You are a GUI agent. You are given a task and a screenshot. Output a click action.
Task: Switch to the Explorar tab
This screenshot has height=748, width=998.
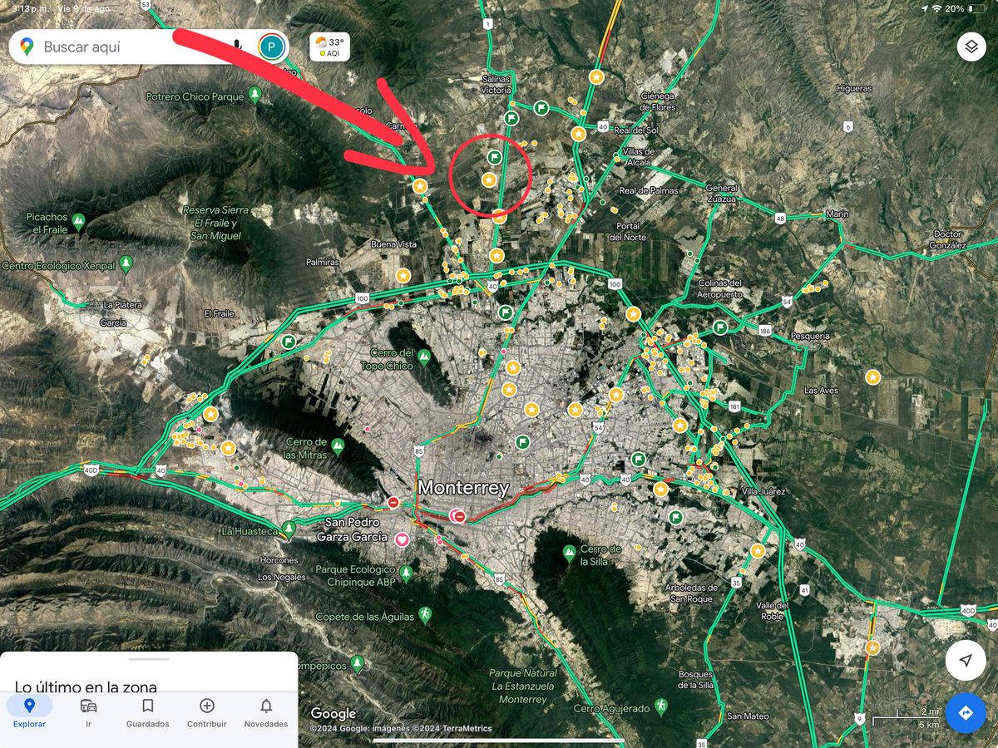pos(29,713)
